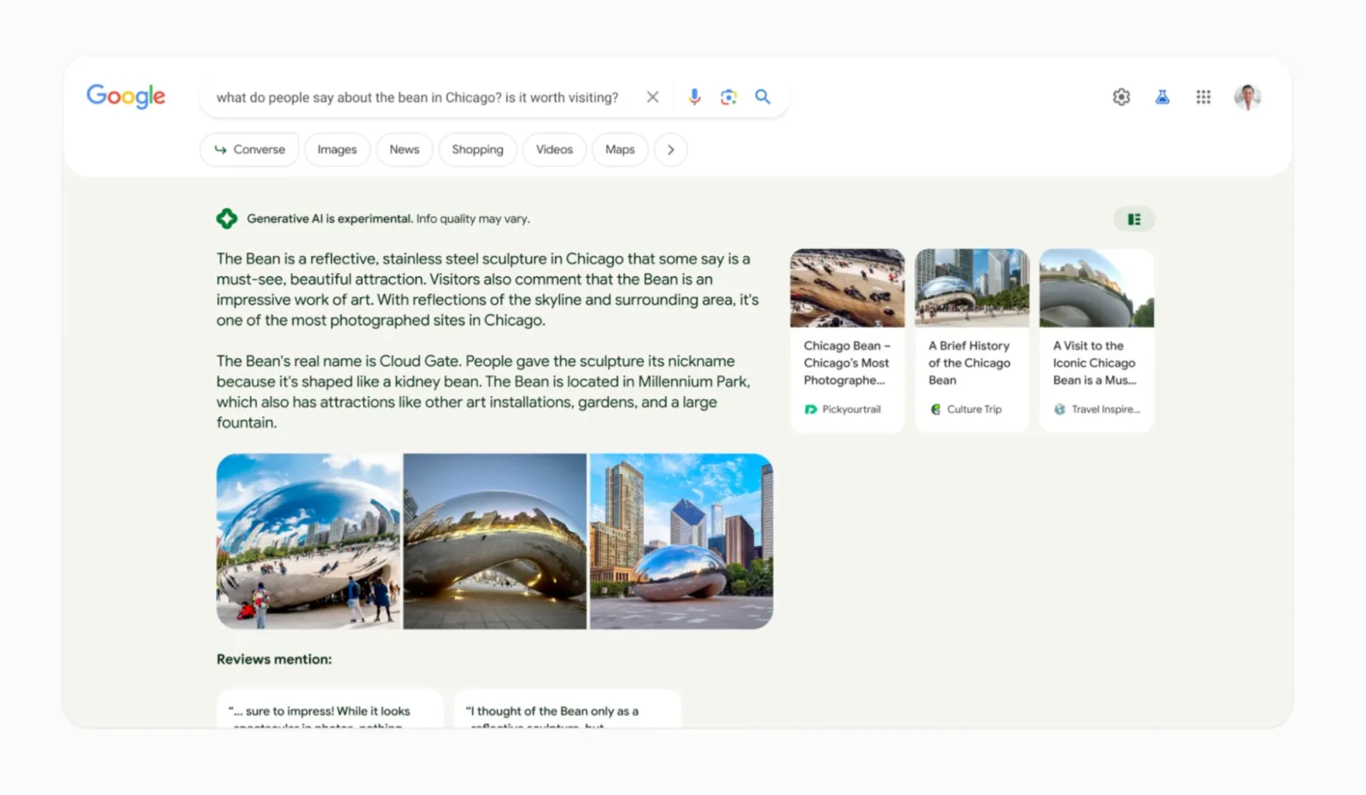Open the News results tab
The width and height of the screenshot is (1366, 795).
tap(404, 149)
